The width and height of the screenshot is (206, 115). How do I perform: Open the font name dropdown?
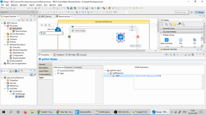click(x=31, y=12)
